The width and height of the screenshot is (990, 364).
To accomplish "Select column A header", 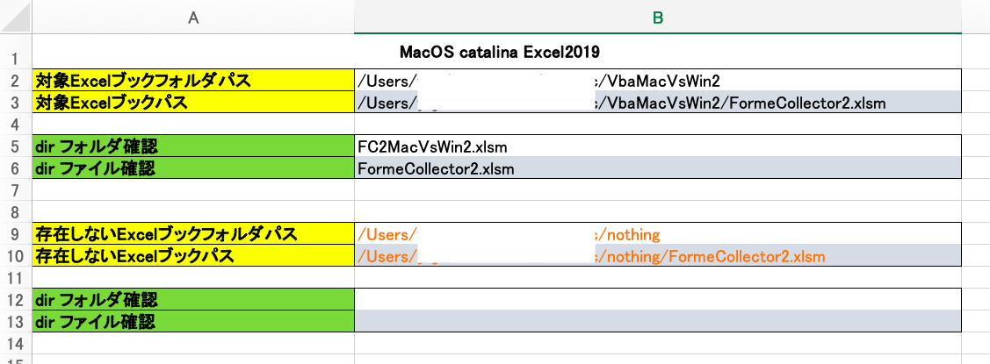I will point(193,17).
